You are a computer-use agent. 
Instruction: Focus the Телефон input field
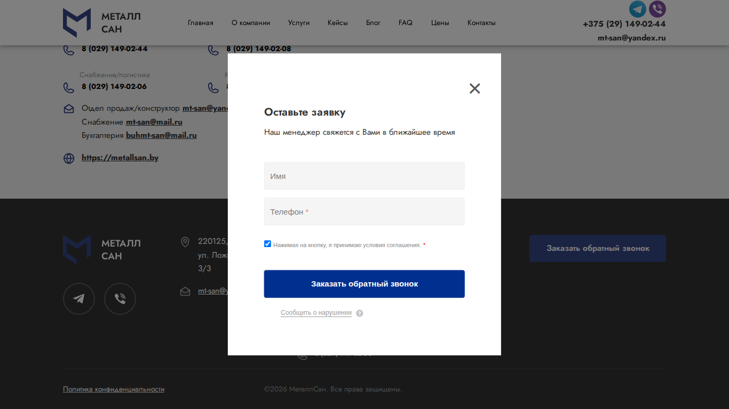tap(364, 211)
